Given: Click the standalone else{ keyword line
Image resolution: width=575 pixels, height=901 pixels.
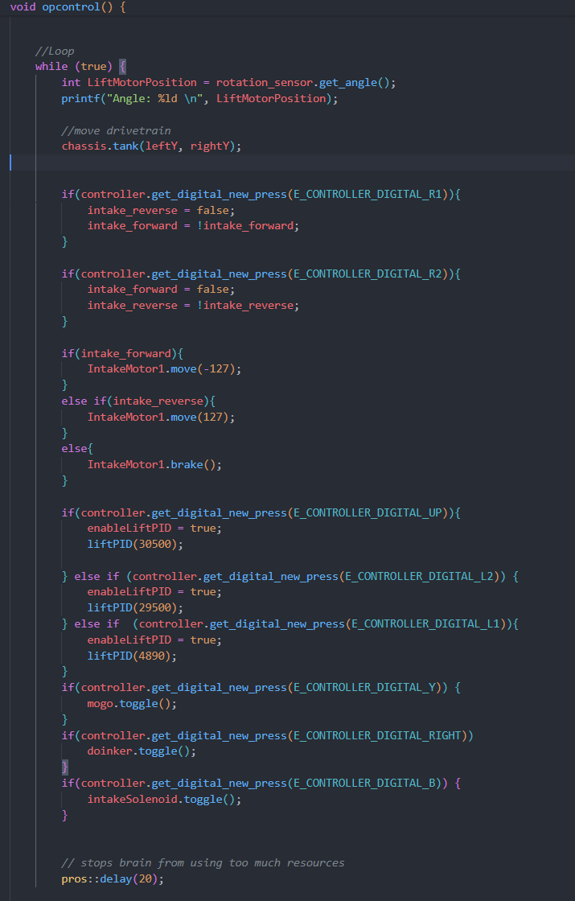Looking at the screenshot, I should point(77,448).
